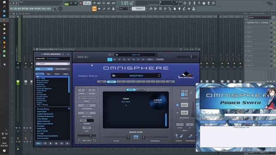Toggle the Latch trigger button
The height and width of the screenshot is (155, 276).
point(83,121)
